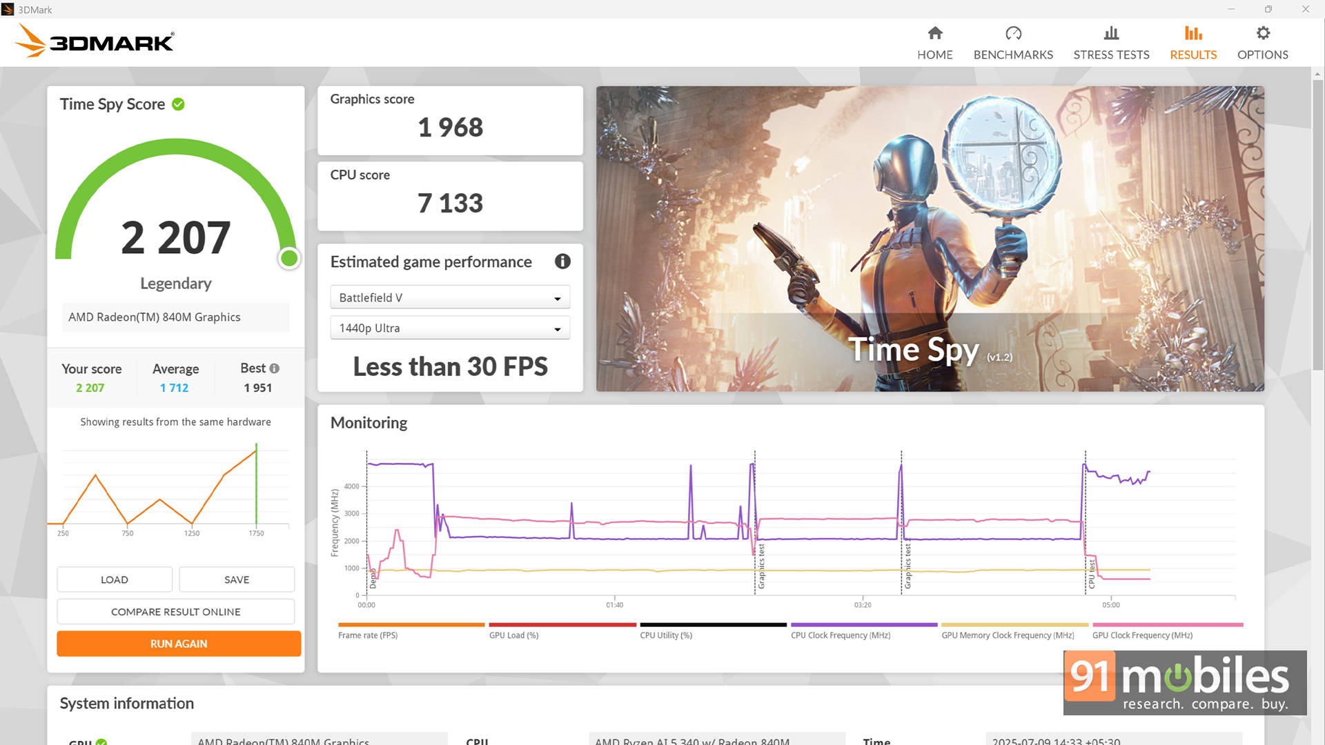
Task: Click the info icon next to Best score
Action: 275,368
